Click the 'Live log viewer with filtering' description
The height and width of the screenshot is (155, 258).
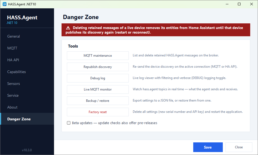click(179, 78)
